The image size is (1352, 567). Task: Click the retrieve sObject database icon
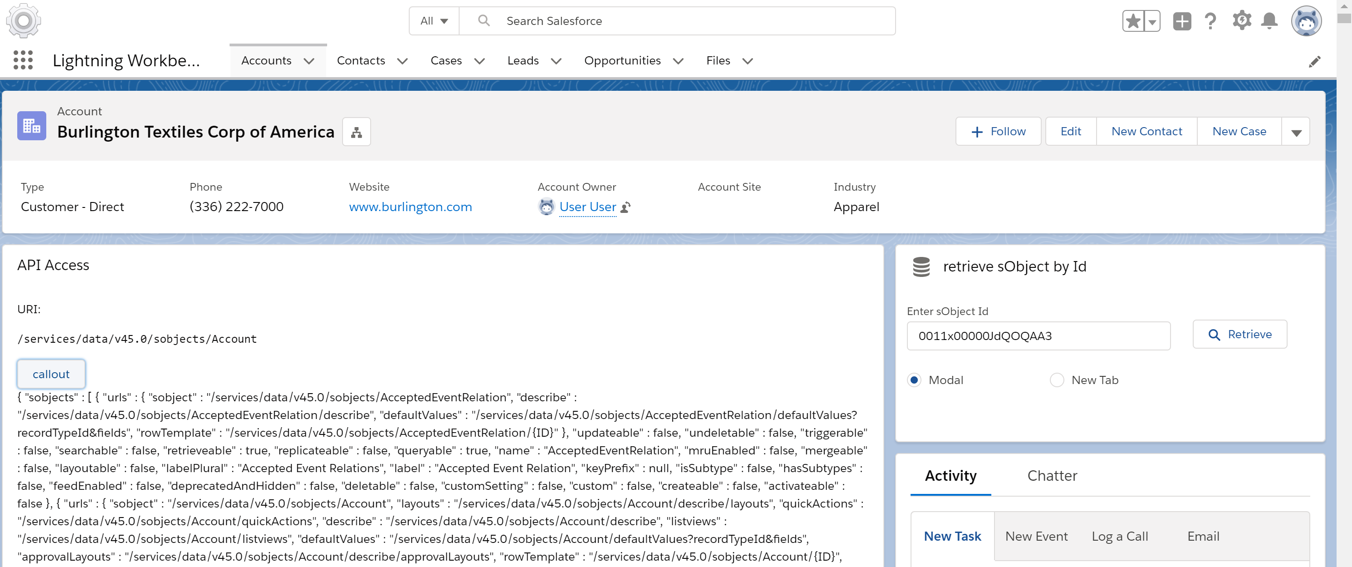921,266
